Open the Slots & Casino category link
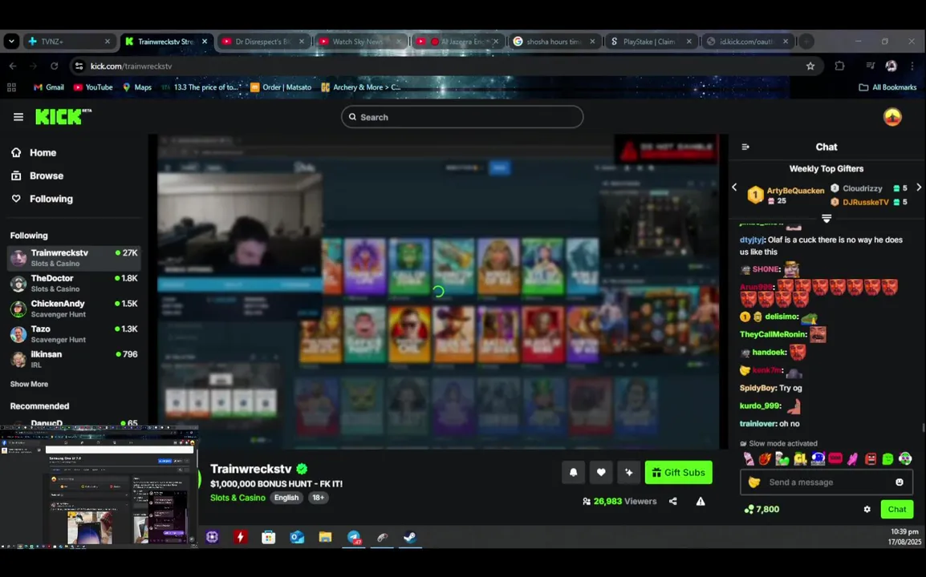The width and height of the screenshot is (926, 577). click(x=238, y=498)
